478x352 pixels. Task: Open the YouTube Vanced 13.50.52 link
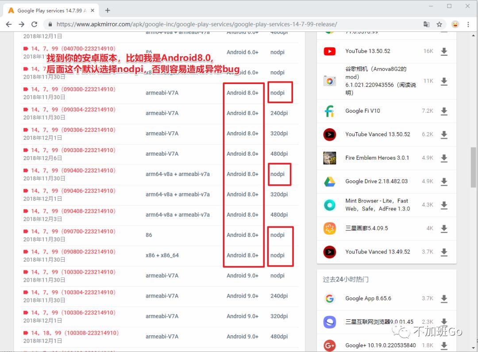[x=378, y=134]
